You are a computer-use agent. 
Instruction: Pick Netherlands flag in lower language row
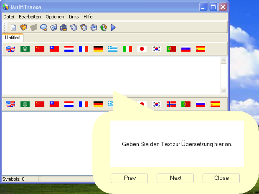(69, 104)
